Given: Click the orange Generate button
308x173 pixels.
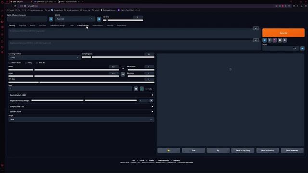Looking at the screenshot, I should tap(283, 33).
